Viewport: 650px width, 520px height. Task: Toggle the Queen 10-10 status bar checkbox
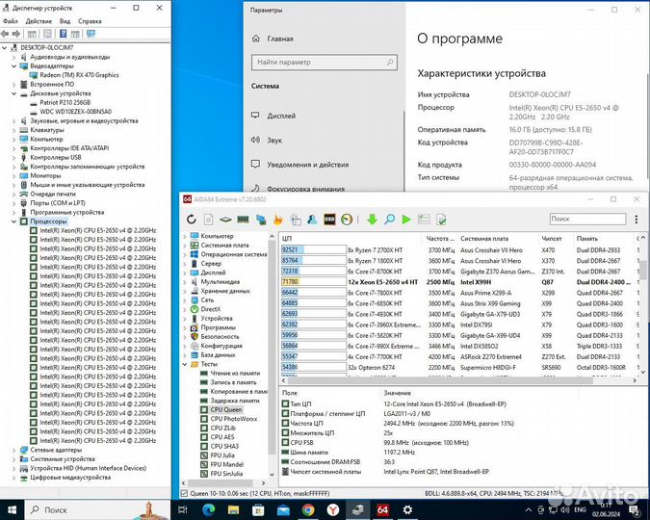click(x=184, y=493)
